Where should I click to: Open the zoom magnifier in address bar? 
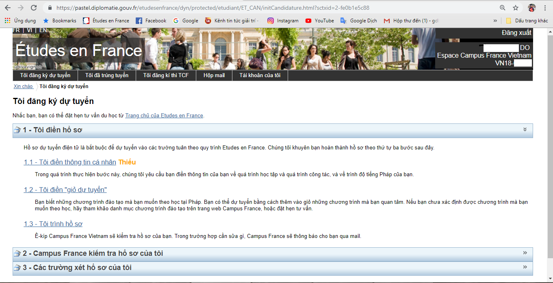[x=503, y=8]
